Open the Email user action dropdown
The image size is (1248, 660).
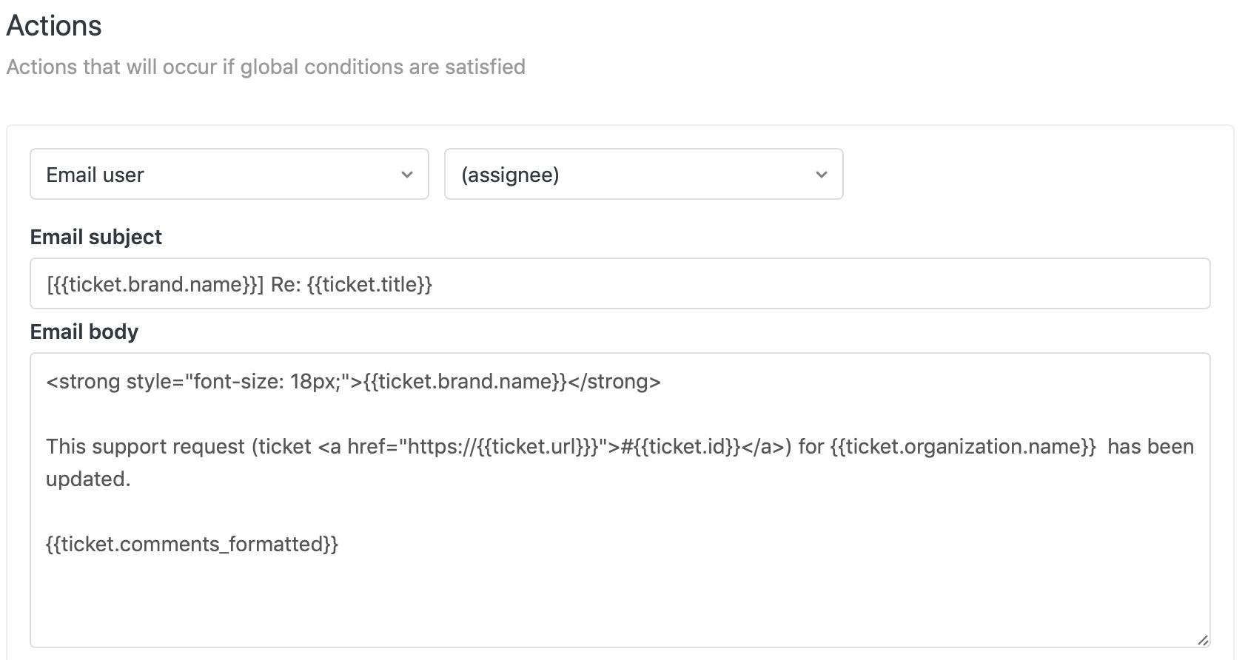(x=229, y=175)
